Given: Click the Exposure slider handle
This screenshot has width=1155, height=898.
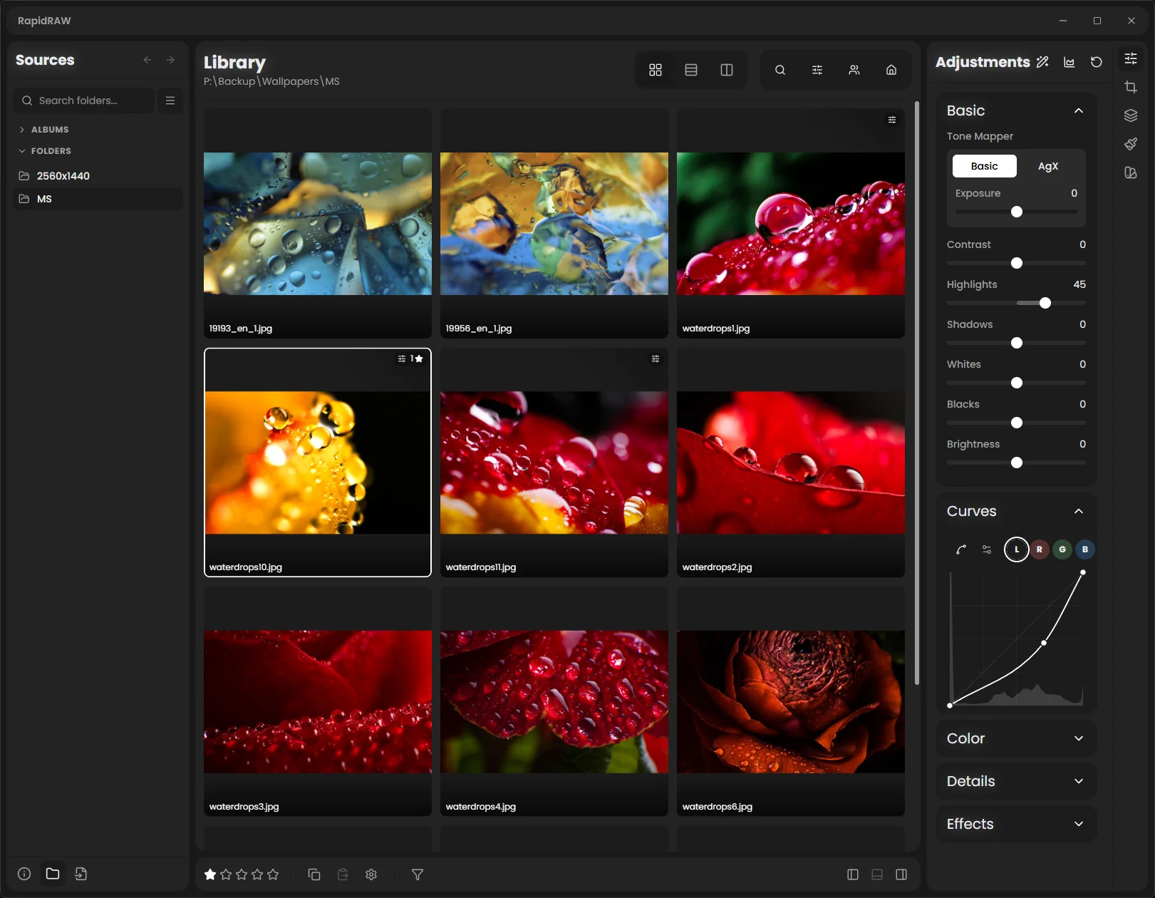Looking at the screenshot, I should coord(1017,212).
